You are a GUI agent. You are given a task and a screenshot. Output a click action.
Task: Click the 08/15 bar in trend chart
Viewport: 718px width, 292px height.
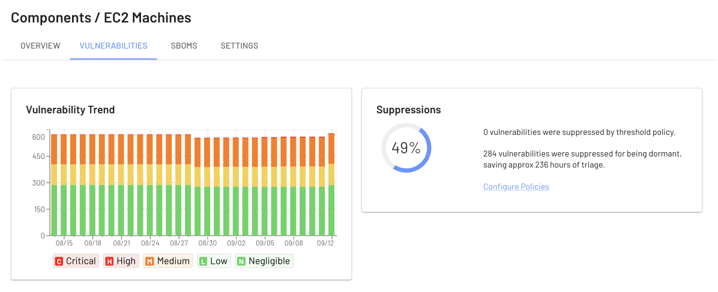tap(64, 185)
